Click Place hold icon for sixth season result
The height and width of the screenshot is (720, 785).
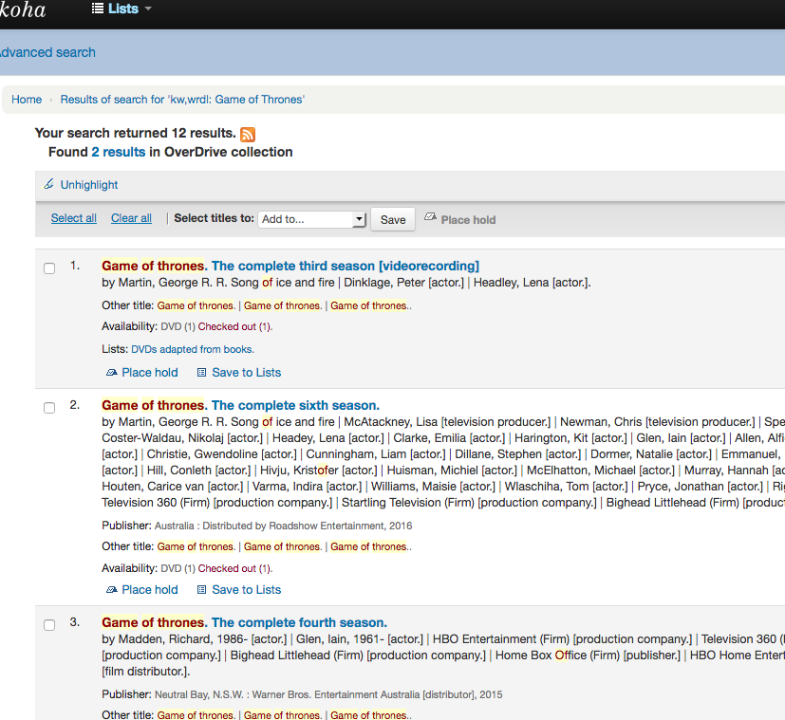tap(112, 590)
